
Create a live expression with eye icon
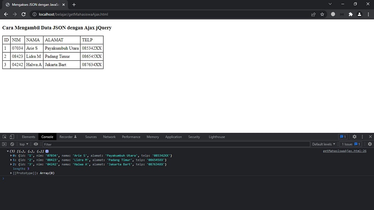pos(36,144)
